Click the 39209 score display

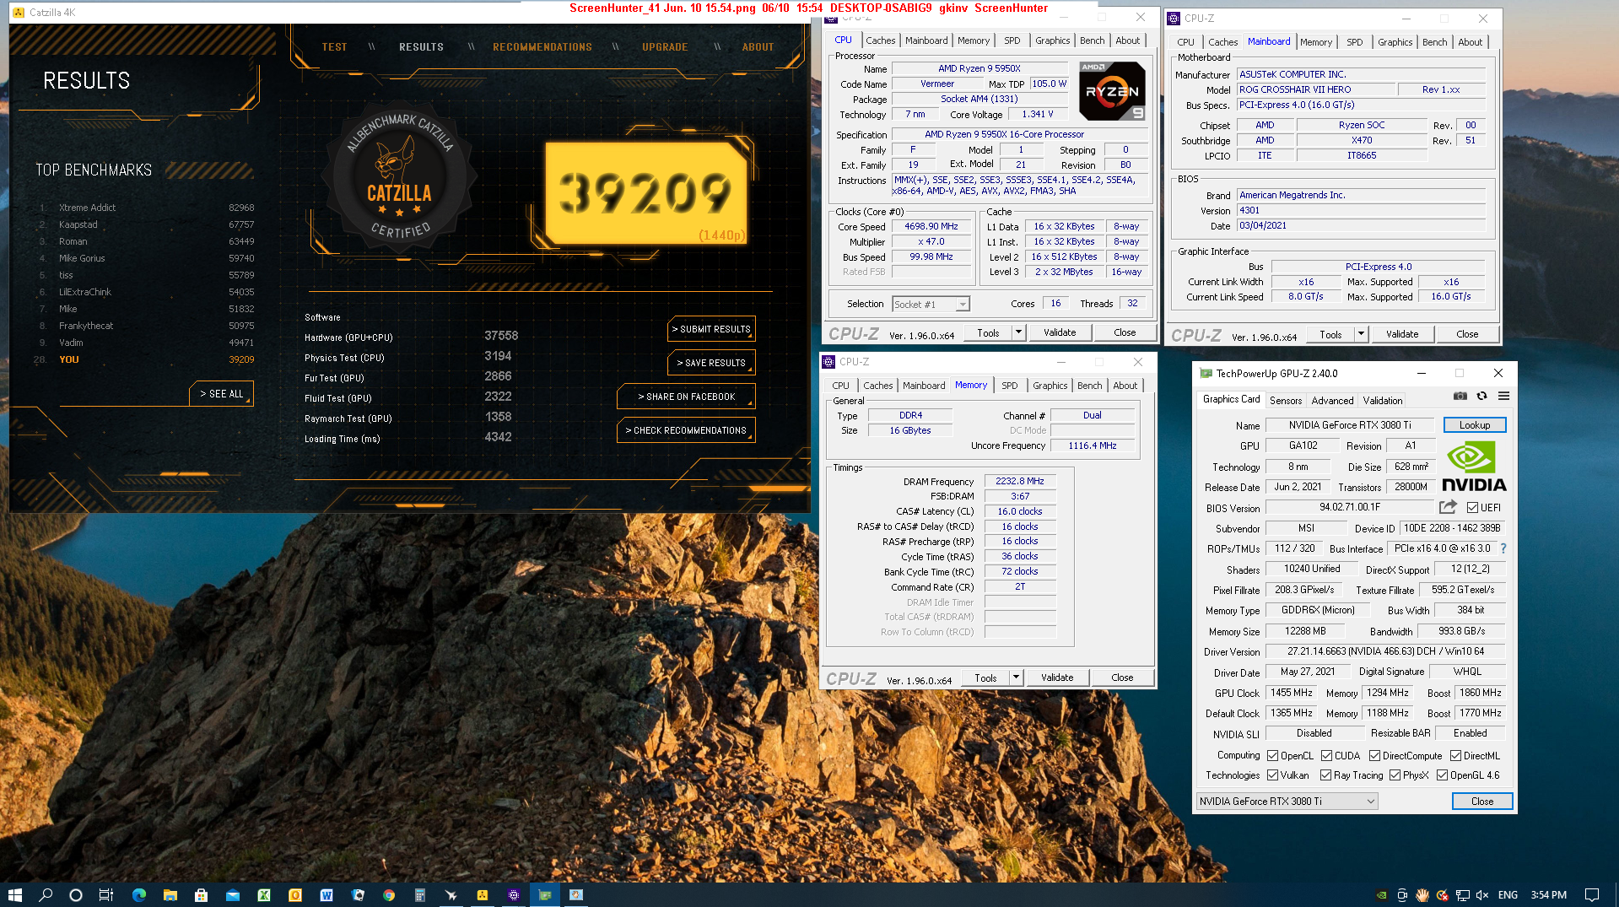click(x=645, y=192)
